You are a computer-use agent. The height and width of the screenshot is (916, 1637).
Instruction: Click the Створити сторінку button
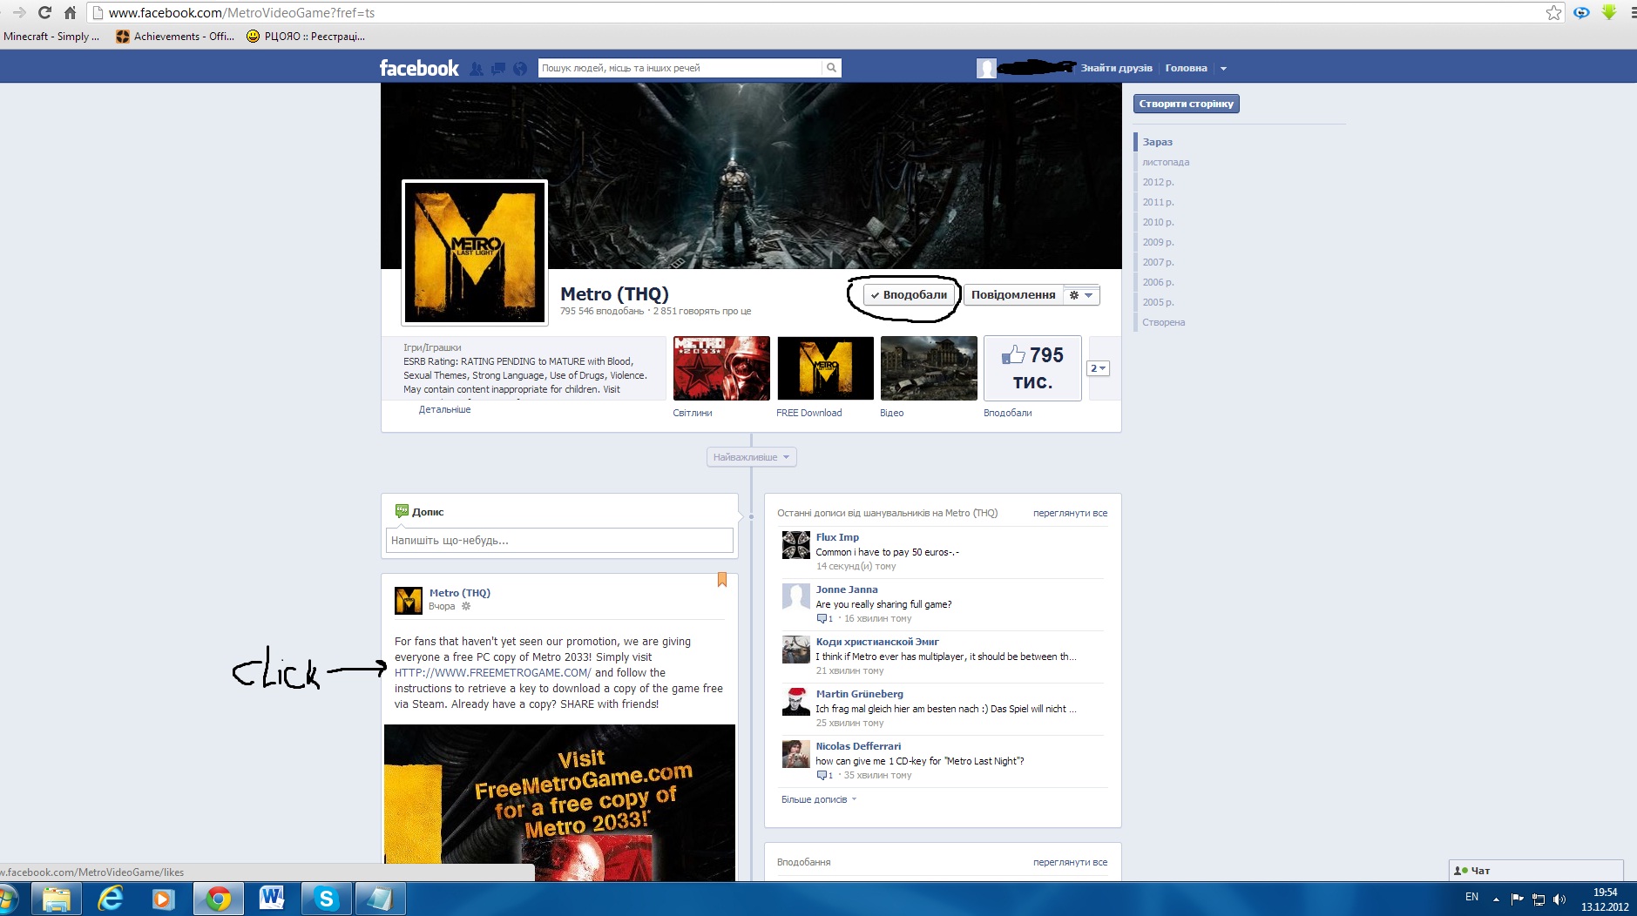pyautogui.click(x=1186, y=104)
